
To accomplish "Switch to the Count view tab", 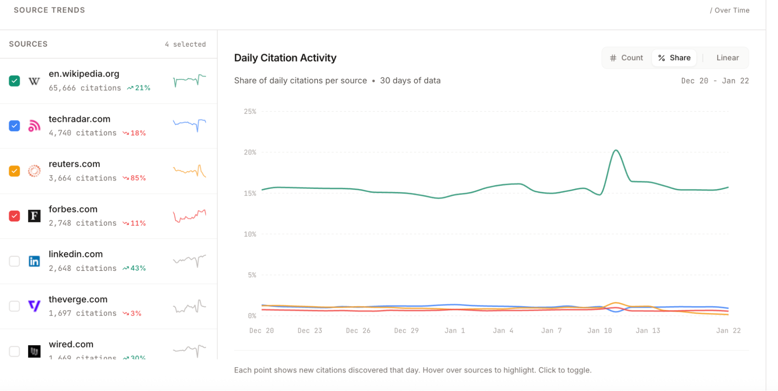I will pos(627,58).
